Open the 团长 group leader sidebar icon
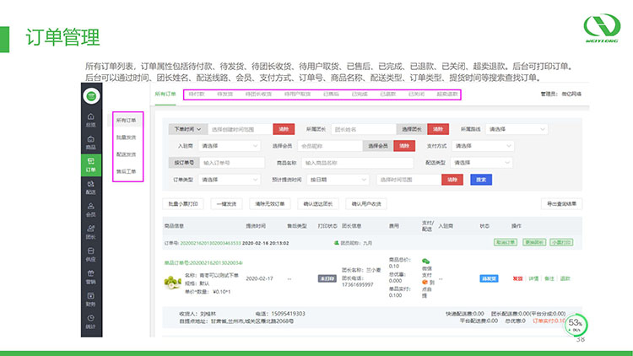 tap(91, 232)
